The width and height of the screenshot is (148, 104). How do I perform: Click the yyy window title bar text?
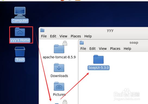click(110, 30)
